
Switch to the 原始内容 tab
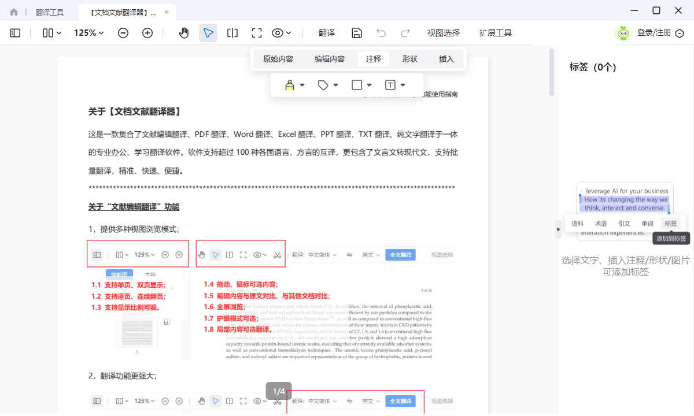point(278,59)
